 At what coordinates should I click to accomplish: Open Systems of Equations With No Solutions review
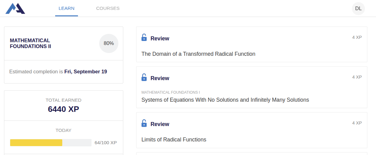(225, 100)
